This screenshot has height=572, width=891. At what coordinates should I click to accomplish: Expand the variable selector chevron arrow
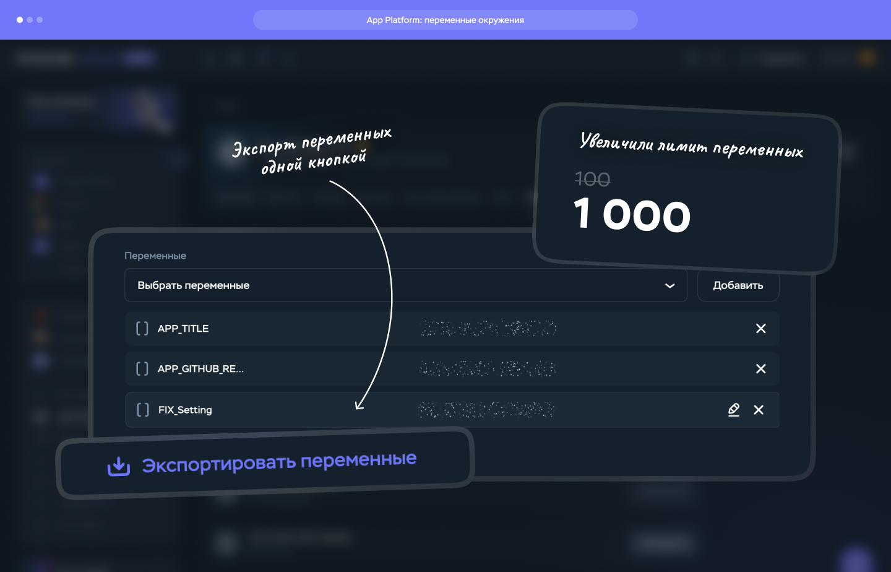tap(669, 285)
